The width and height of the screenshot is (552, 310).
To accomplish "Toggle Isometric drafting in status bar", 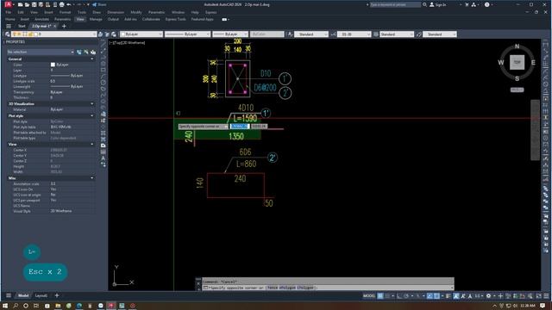I will (417, 296).
